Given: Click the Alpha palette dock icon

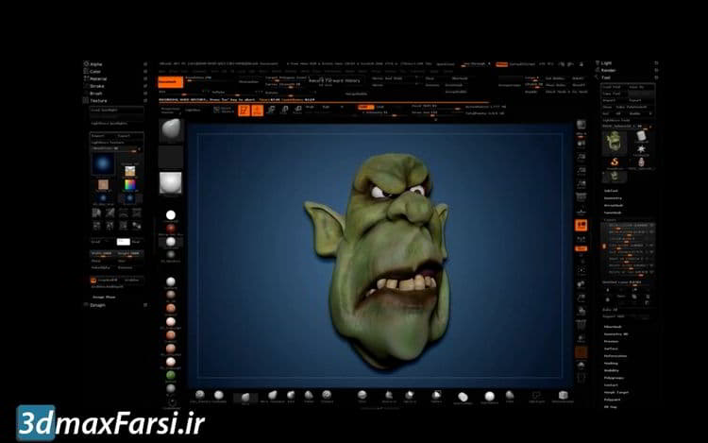Looking at the screenshot, I should tap(145, 64).
